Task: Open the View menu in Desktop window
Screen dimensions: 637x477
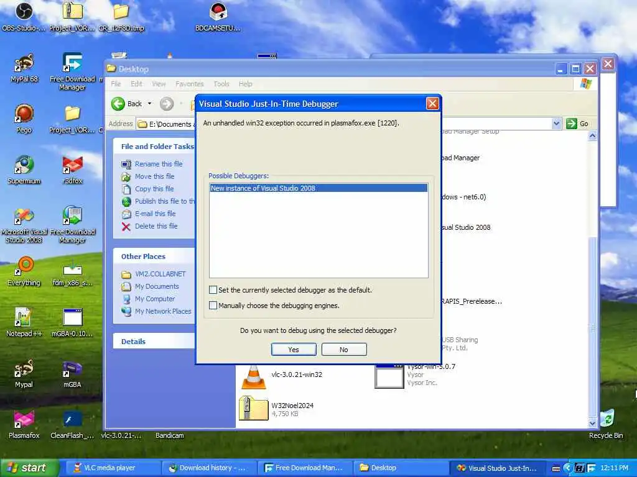Action: [159, 84]
